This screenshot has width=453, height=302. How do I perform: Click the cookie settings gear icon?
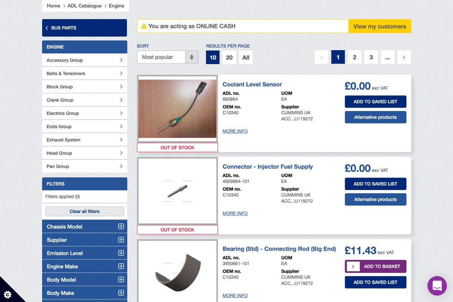coord(8,294)
